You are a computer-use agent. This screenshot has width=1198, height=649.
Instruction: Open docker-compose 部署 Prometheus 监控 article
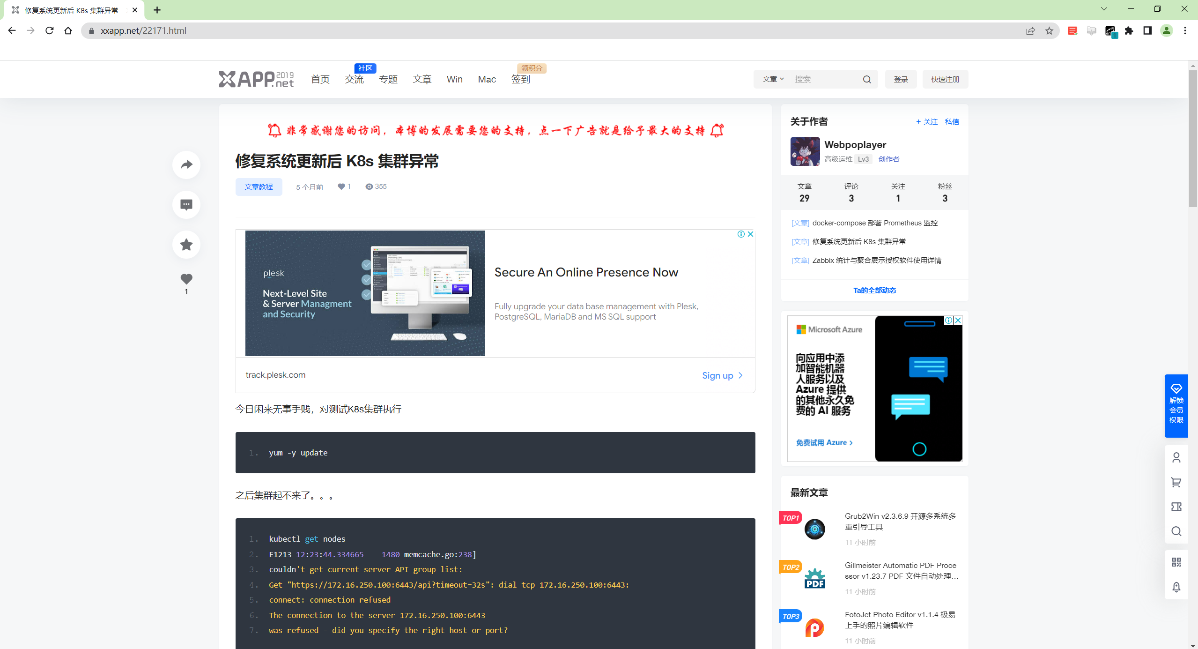click(875, 223)
